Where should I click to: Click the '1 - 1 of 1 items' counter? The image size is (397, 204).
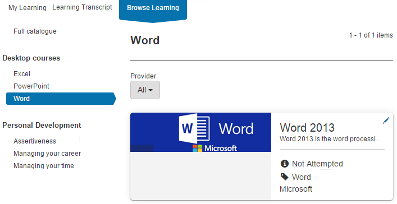371,35
